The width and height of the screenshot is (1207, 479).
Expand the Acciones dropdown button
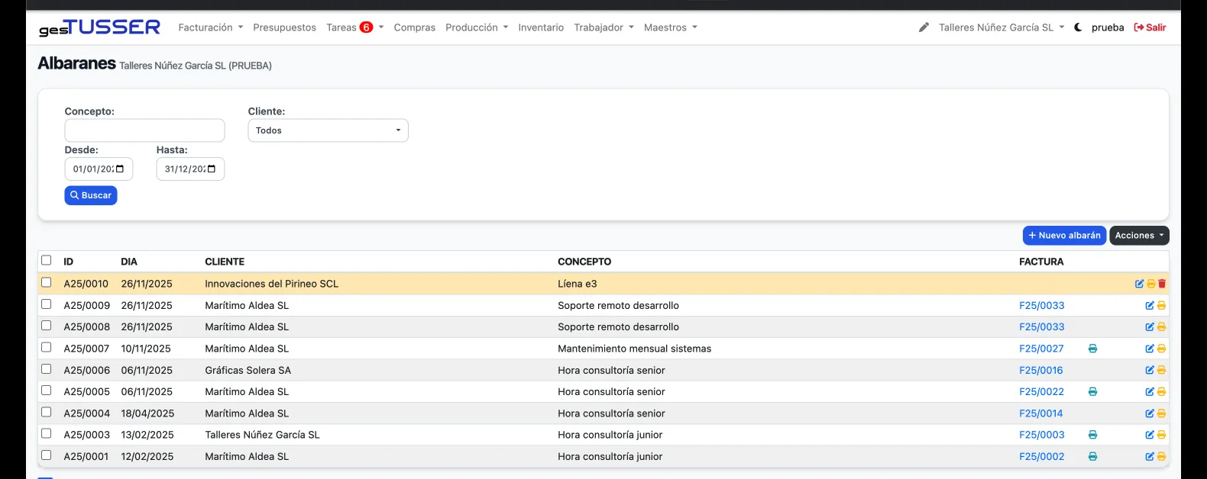pos(1138,236)
